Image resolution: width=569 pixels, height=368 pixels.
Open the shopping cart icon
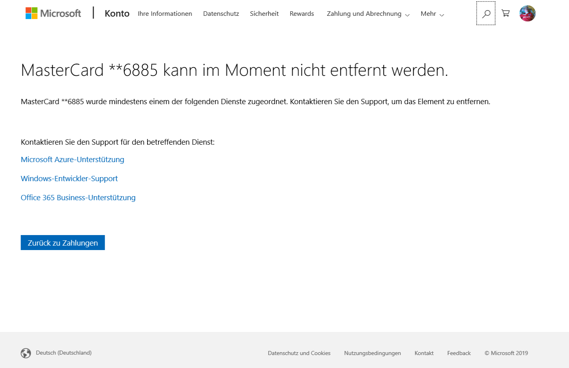coord(505,13)
